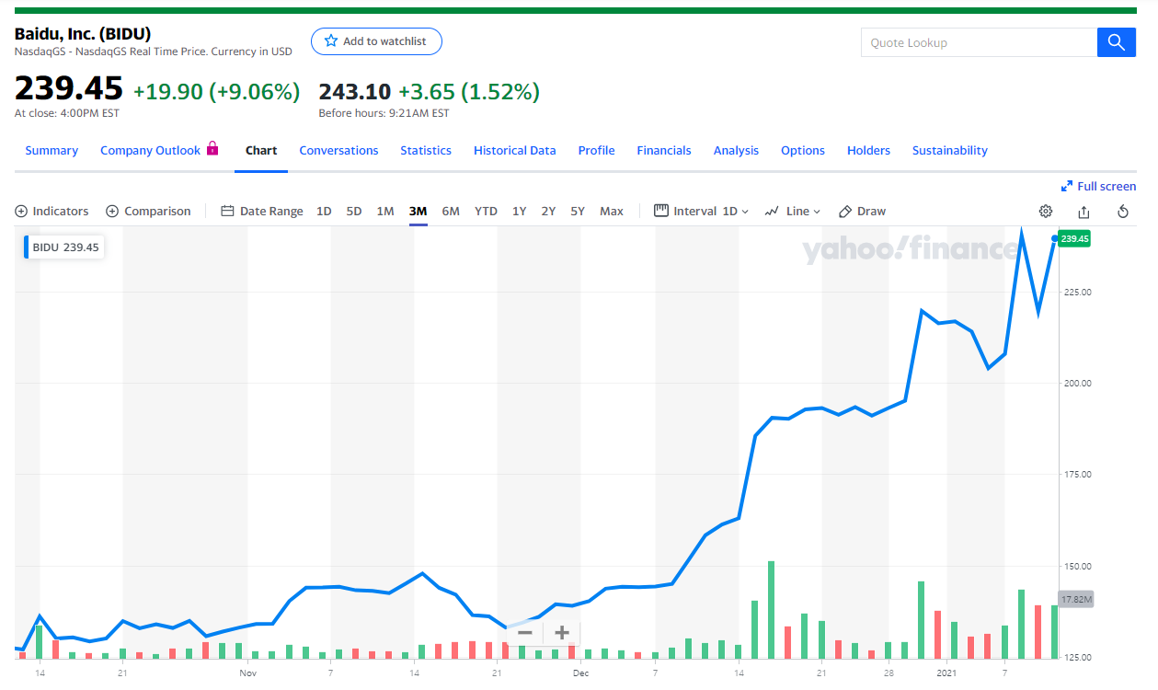Select the 6M date range
Viewport: 1158px width, 690px height.
click(451, 212)
